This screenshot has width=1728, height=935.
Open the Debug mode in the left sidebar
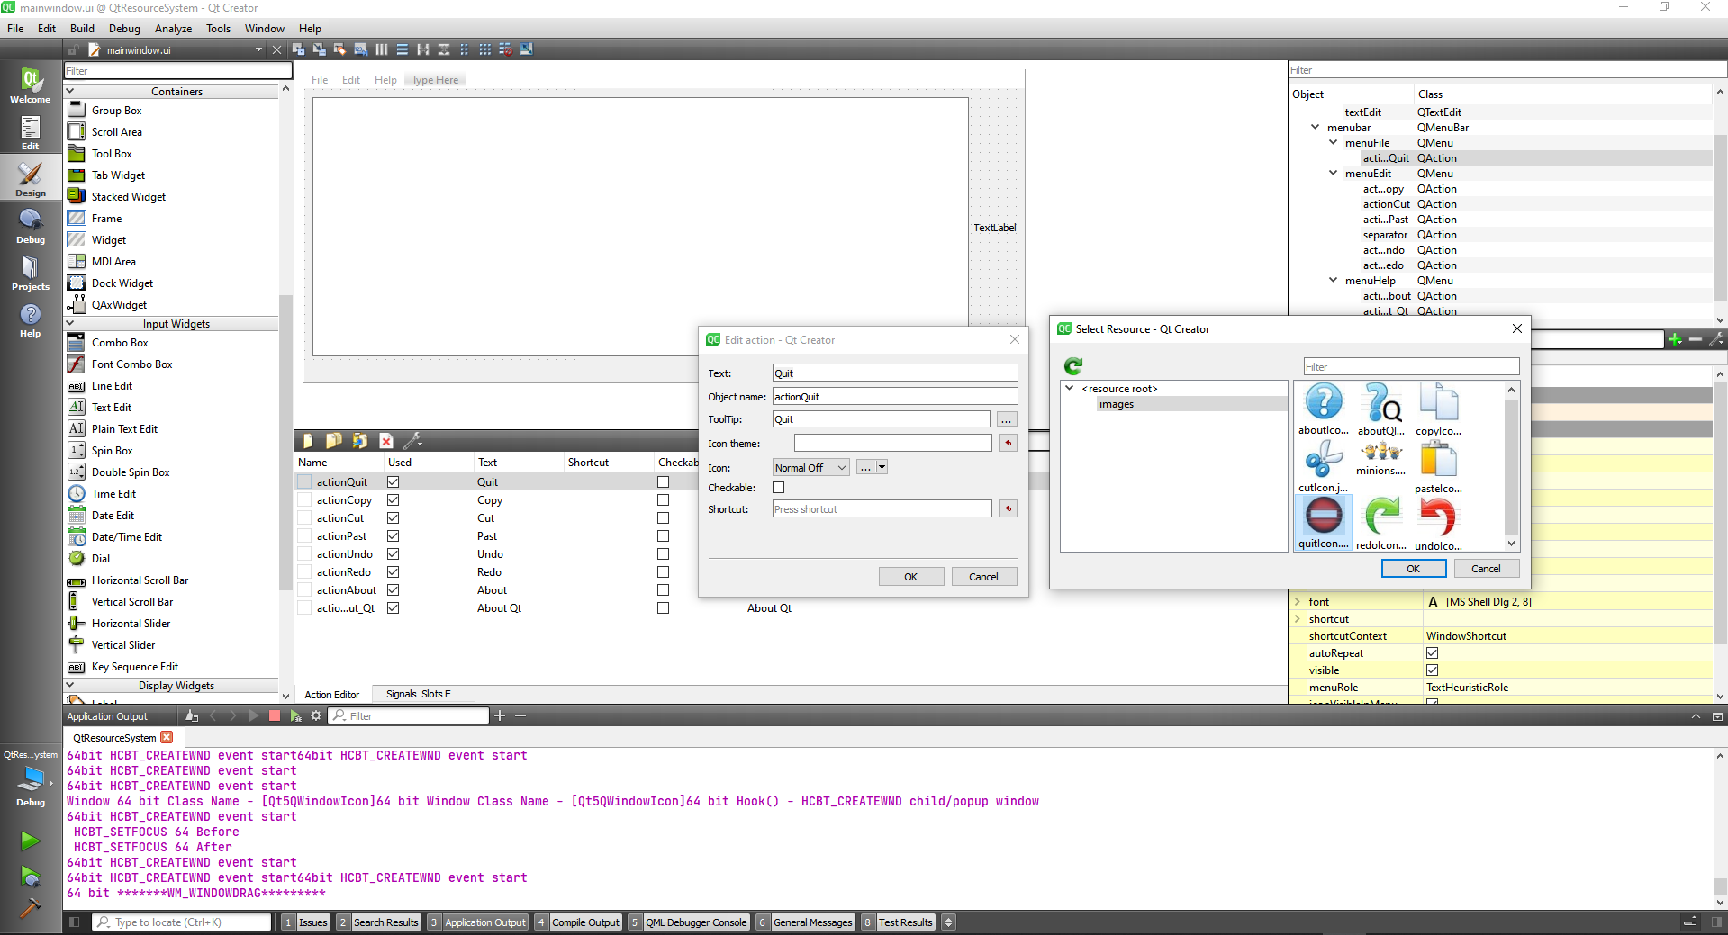pyautogui.click(x=31, y=226)
